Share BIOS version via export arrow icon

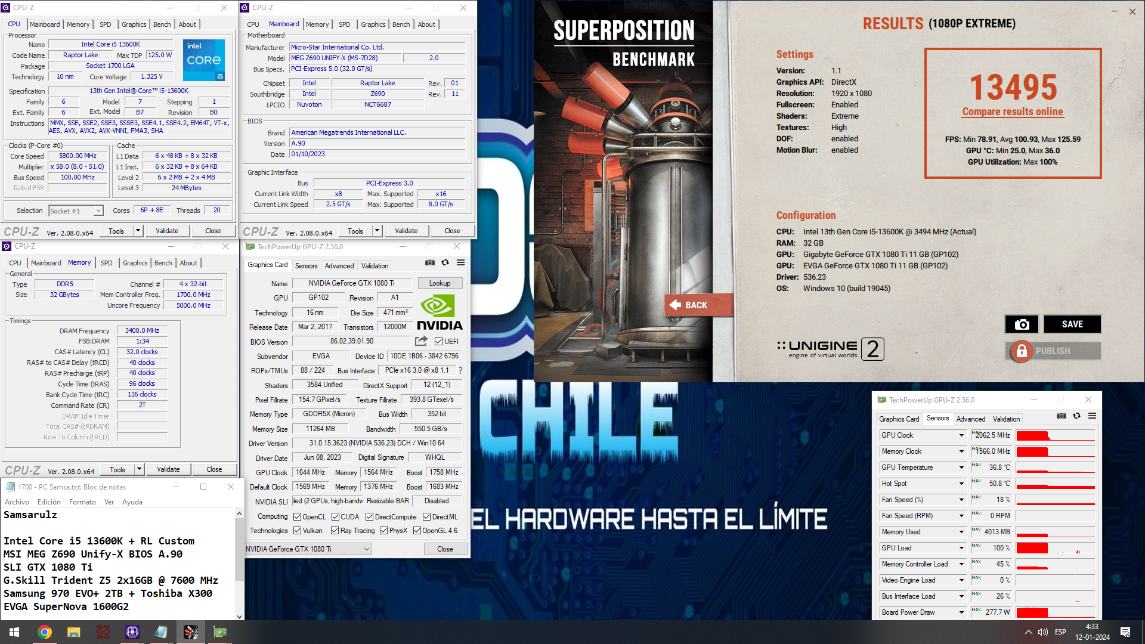pos(421,341)
